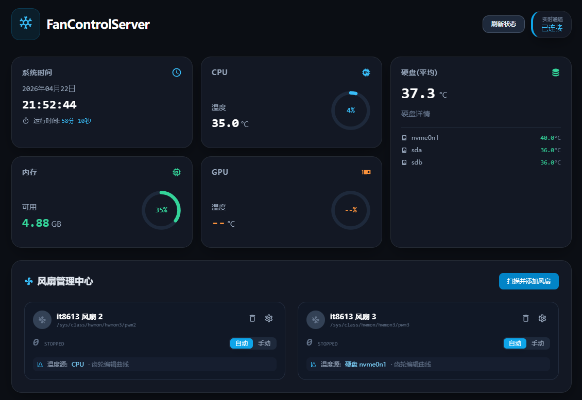Click the GPU temperature -- °C value

click(x=224, y=224)
